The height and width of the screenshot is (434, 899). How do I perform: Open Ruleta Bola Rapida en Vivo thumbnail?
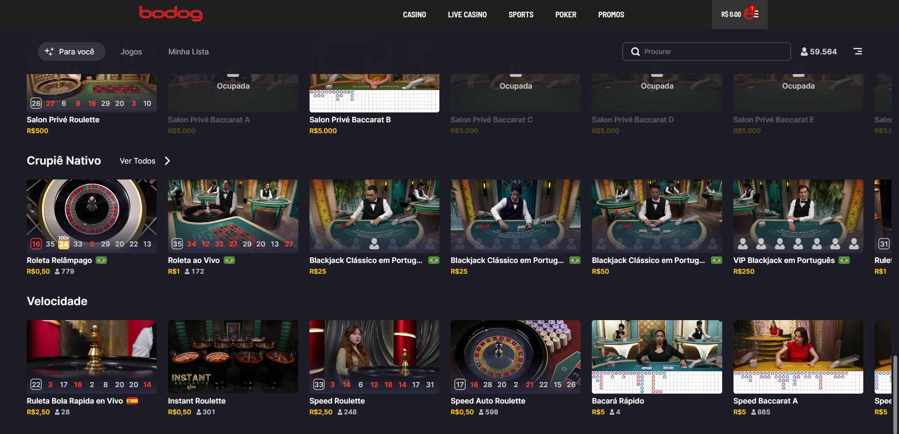91,357
